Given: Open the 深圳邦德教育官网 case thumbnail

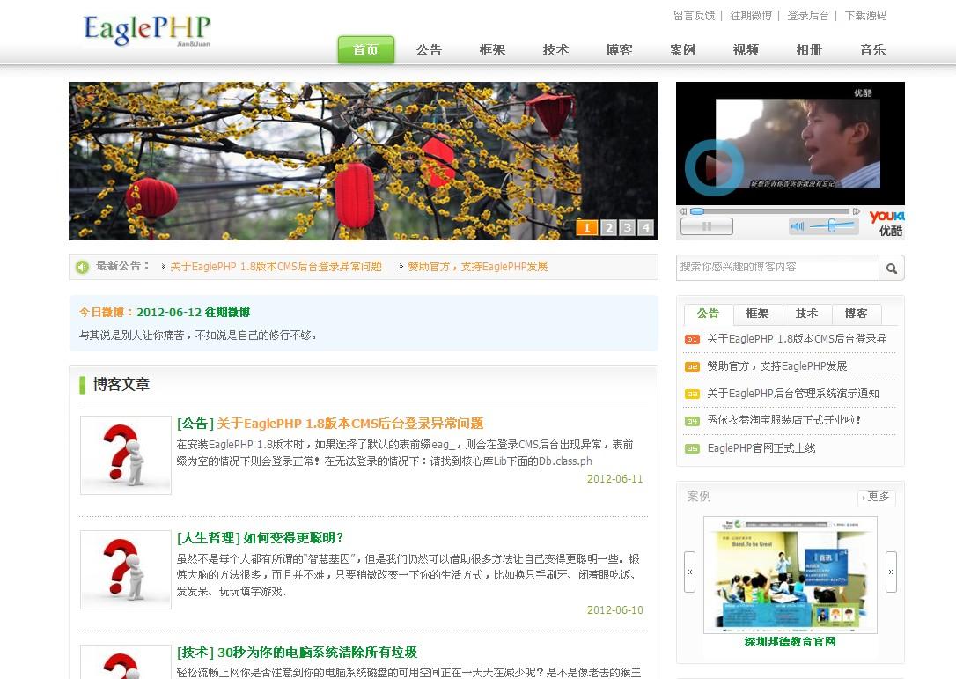Looking at the screenshot, I should coord(791,575).
